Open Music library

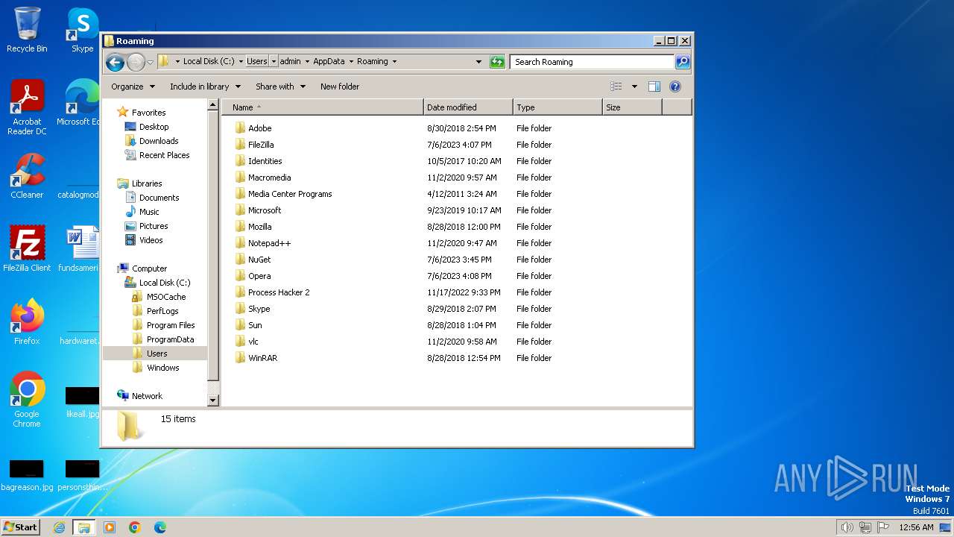point(149,212)
